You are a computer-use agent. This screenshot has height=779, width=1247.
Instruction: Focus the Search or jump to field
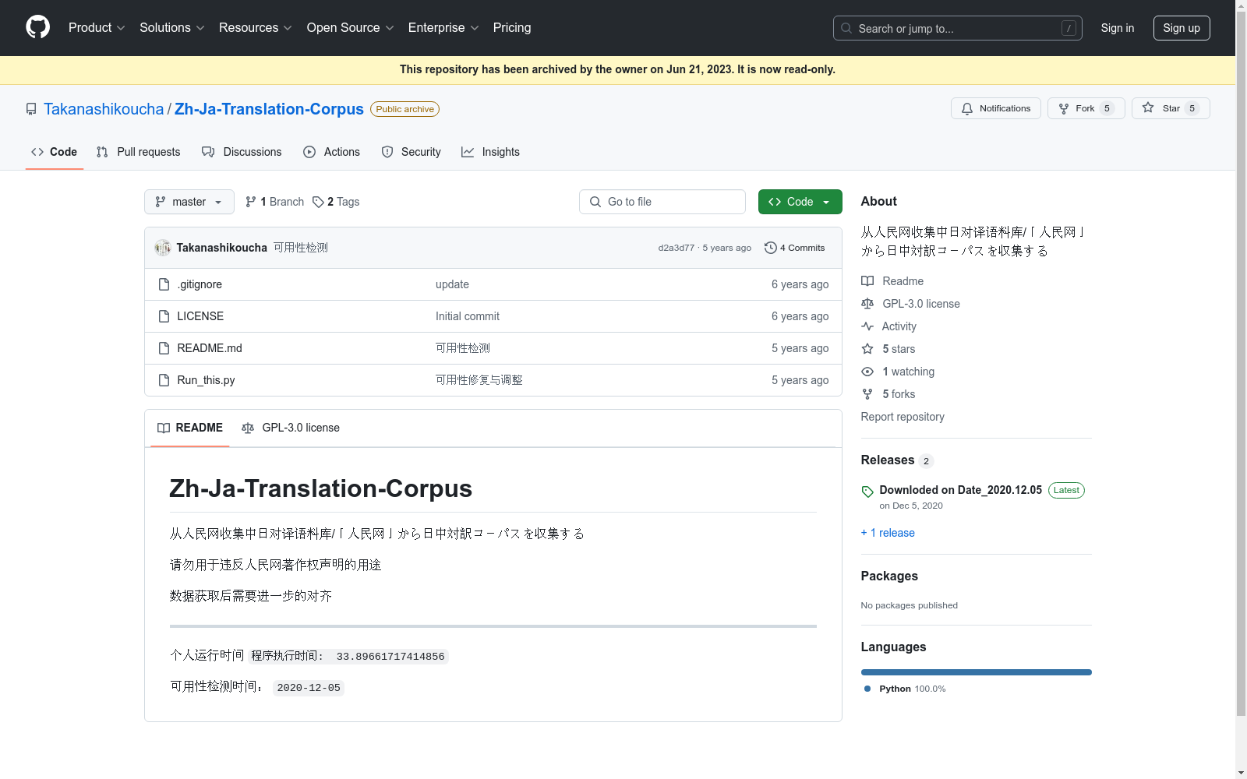coord(958,28)
